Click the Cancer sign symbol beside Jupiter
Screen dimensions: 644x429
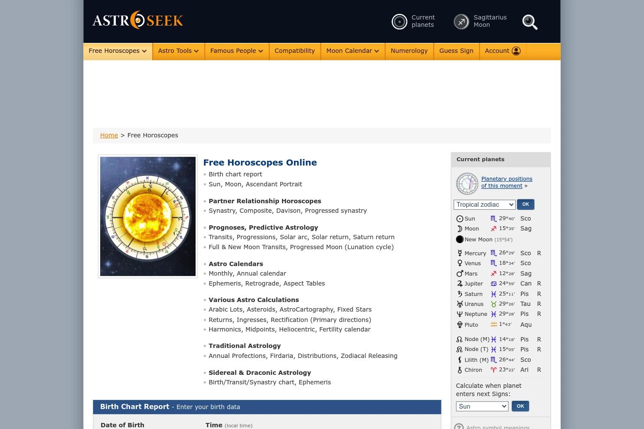coord(494,284)
